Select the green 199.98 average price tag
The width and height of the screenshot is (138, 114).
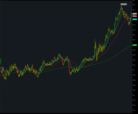pos(135,45)
